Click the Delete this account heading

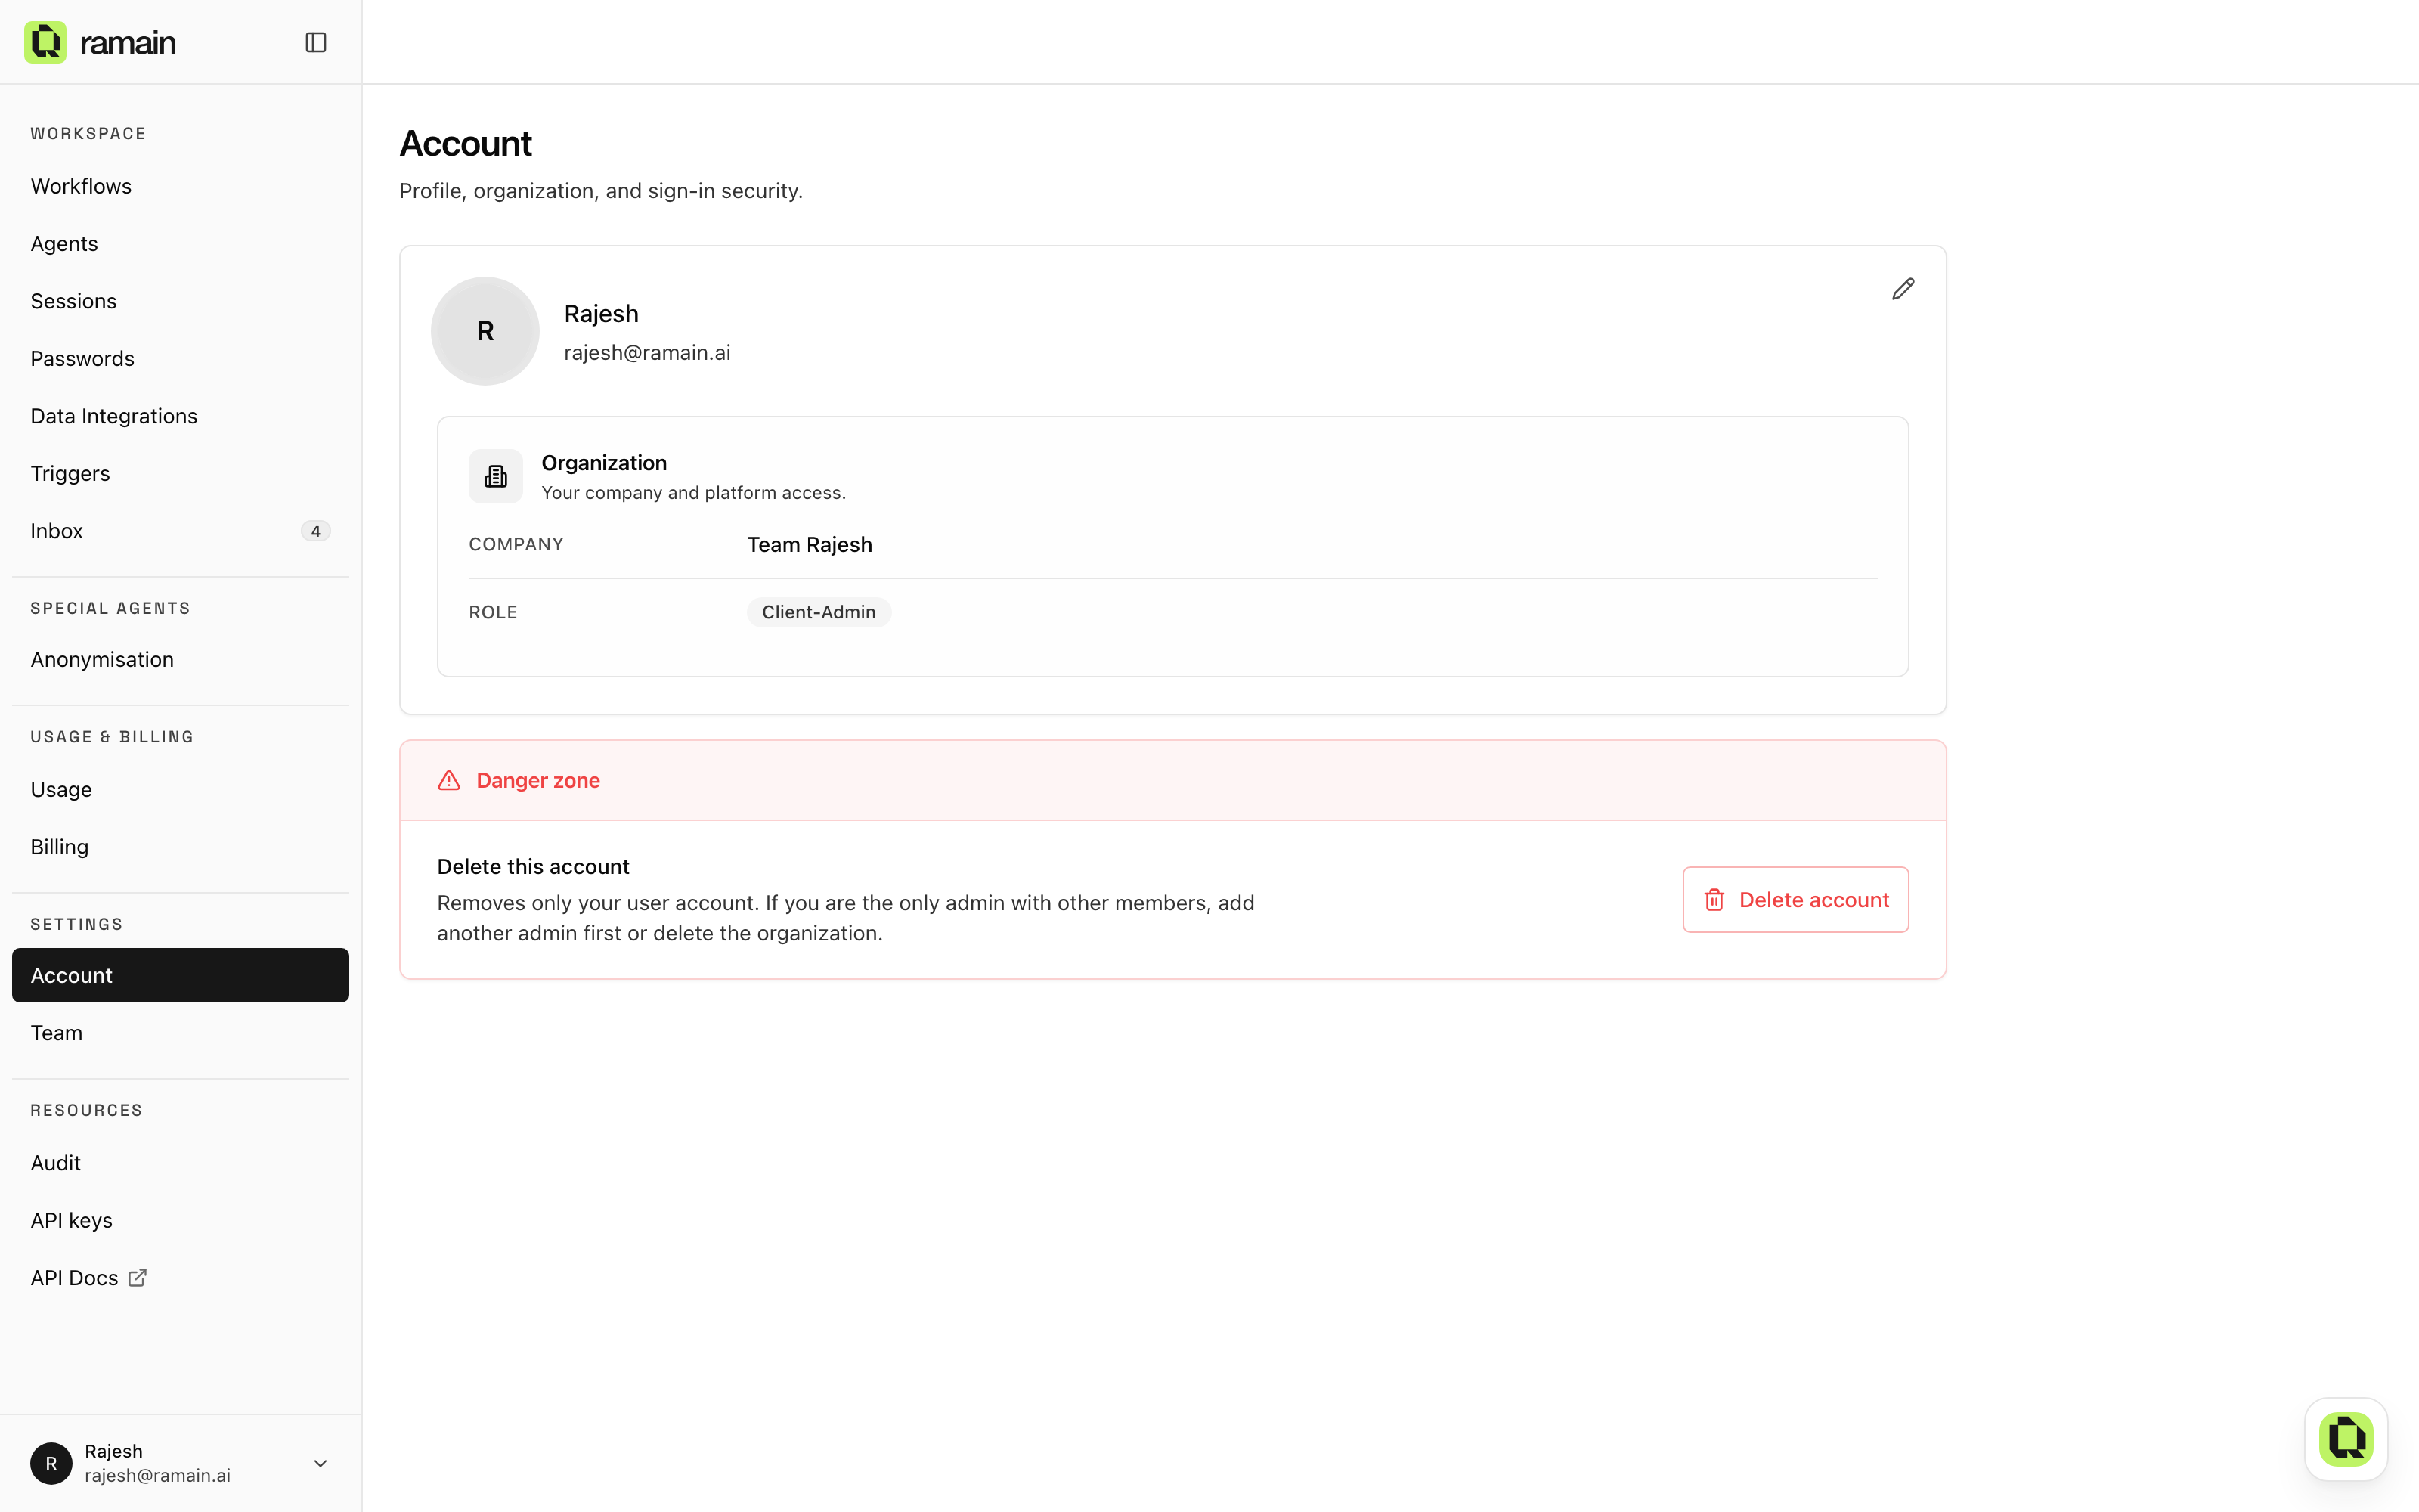(x=533, y=867)
